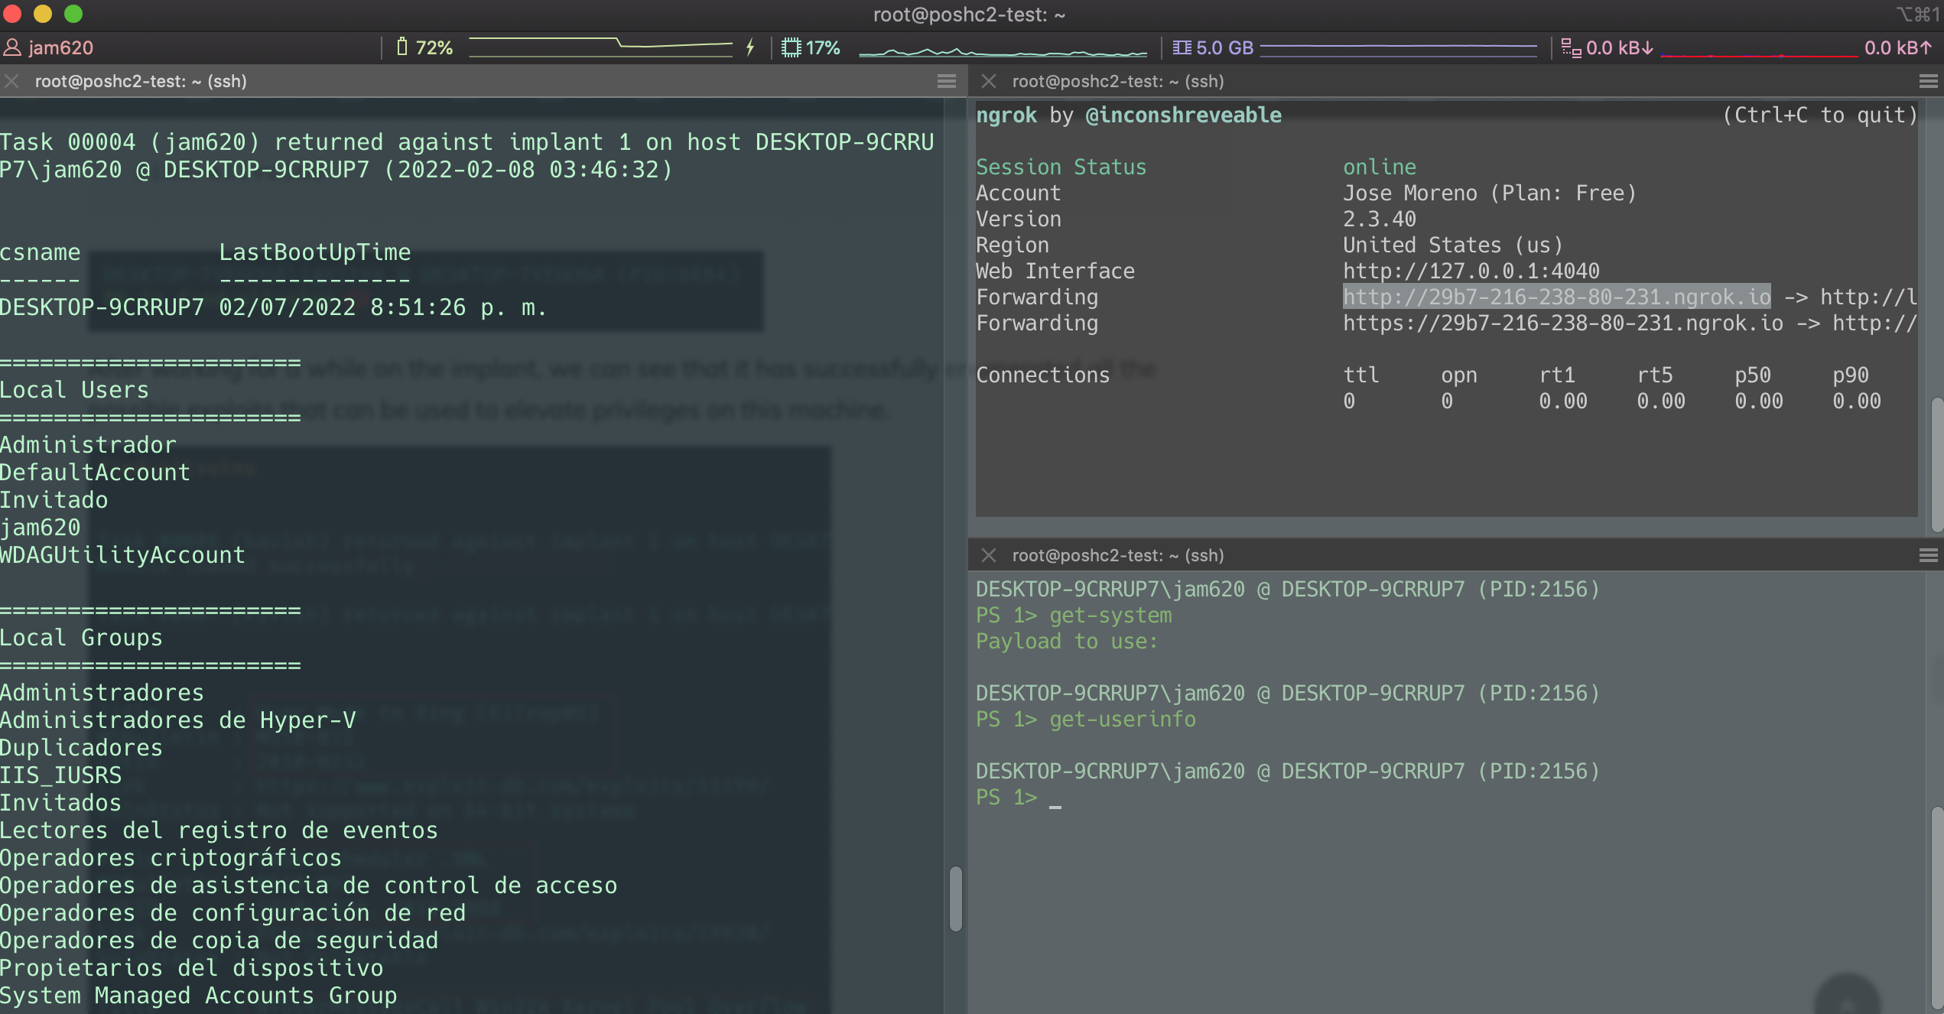The width and height of the screenshot is (1944, 1014).
Task: Click the 'ttl' column header
Action: click(x=1361, y=375)
